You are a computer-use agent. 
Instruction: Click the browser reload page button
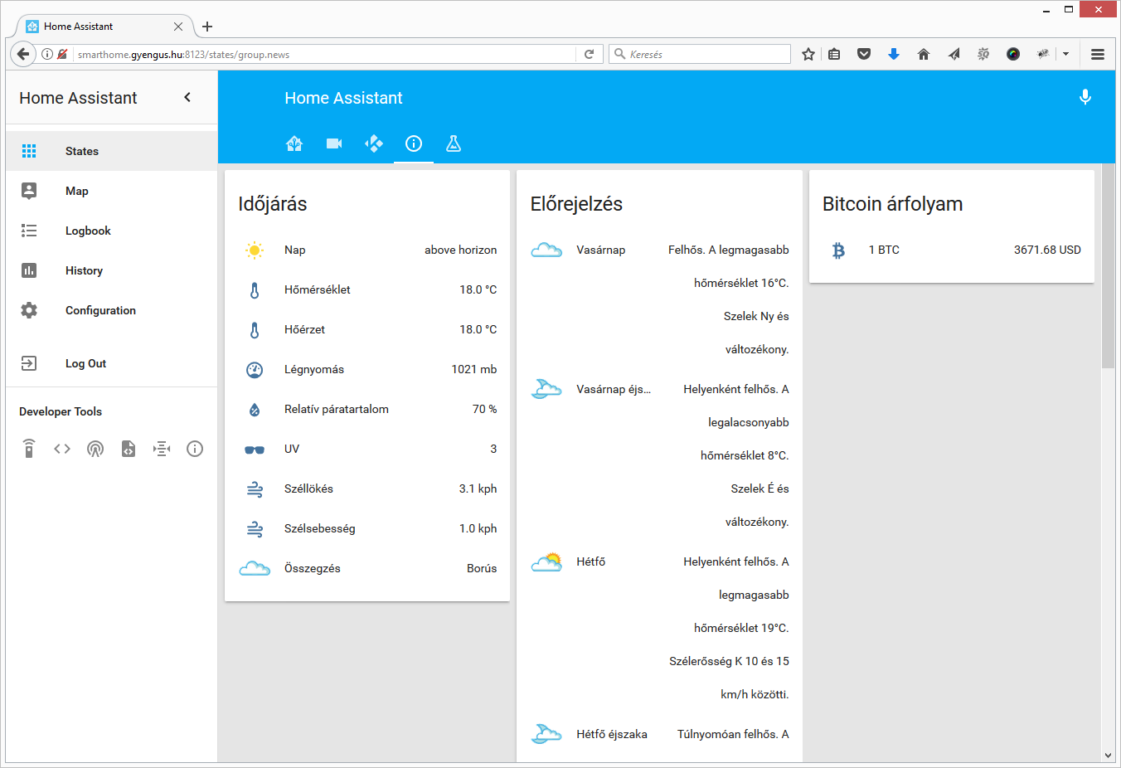[x=589, y=54]
